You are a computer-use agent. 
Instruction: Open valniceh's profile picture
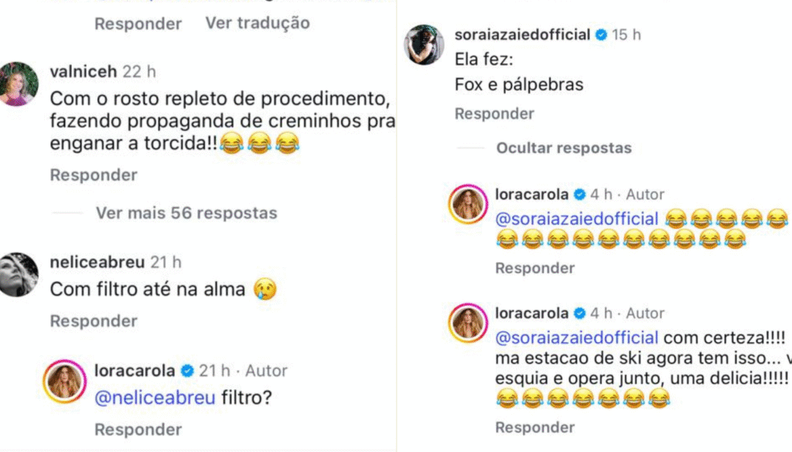(19, 83)
